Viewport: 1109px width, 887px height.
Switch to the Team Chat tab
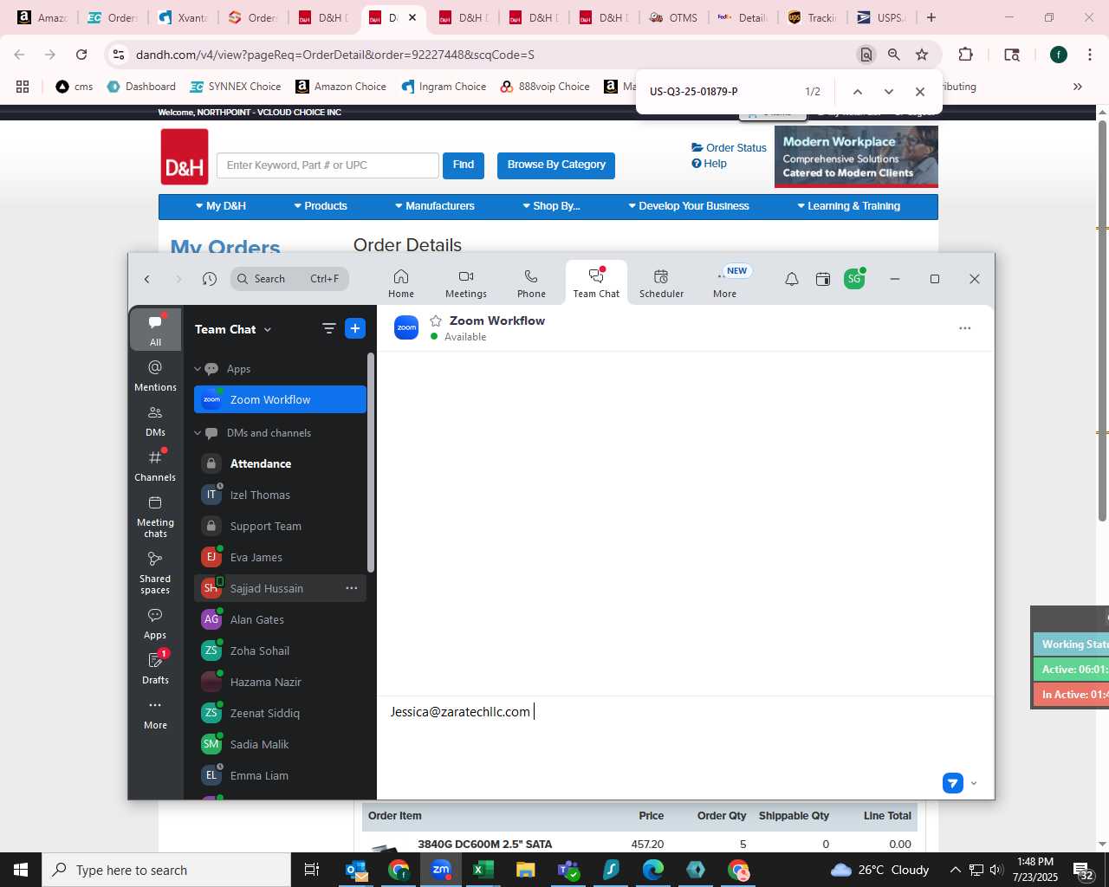(596, 283)
